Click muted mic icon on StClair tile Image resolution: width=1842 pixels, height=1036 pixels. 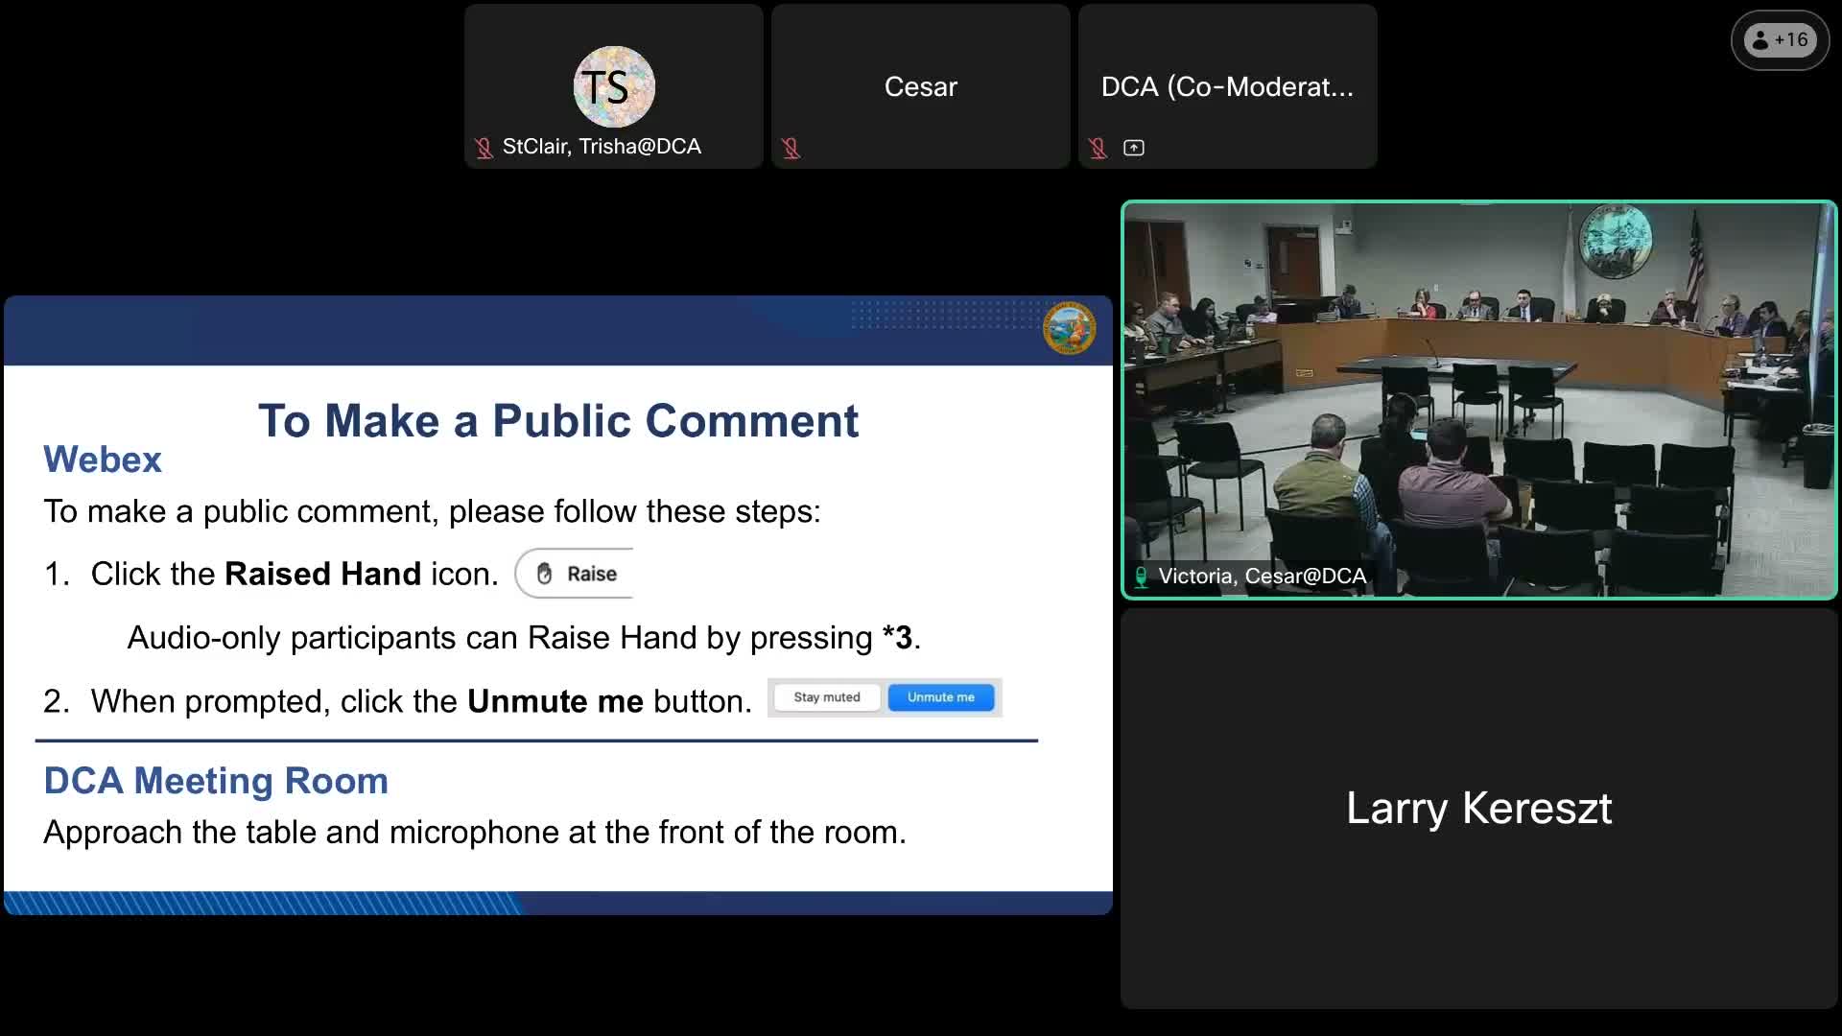pyautogui.click(x=484, y=148)
